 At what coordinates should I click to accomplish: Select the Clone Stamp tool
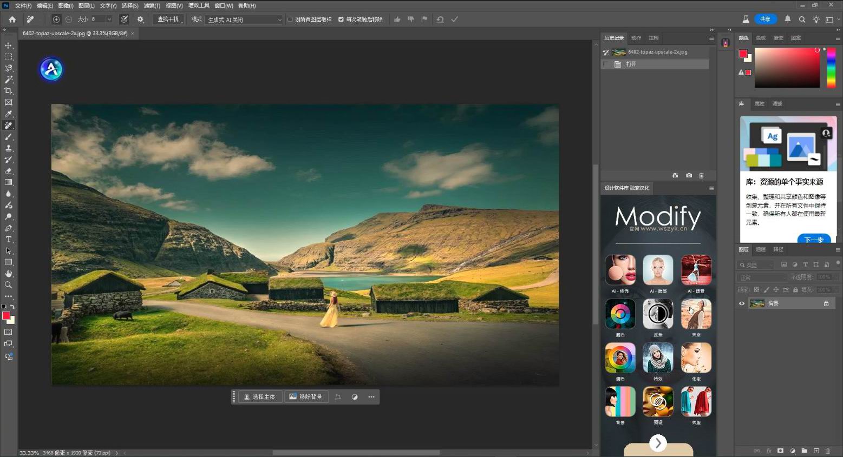tap(9, 148)
